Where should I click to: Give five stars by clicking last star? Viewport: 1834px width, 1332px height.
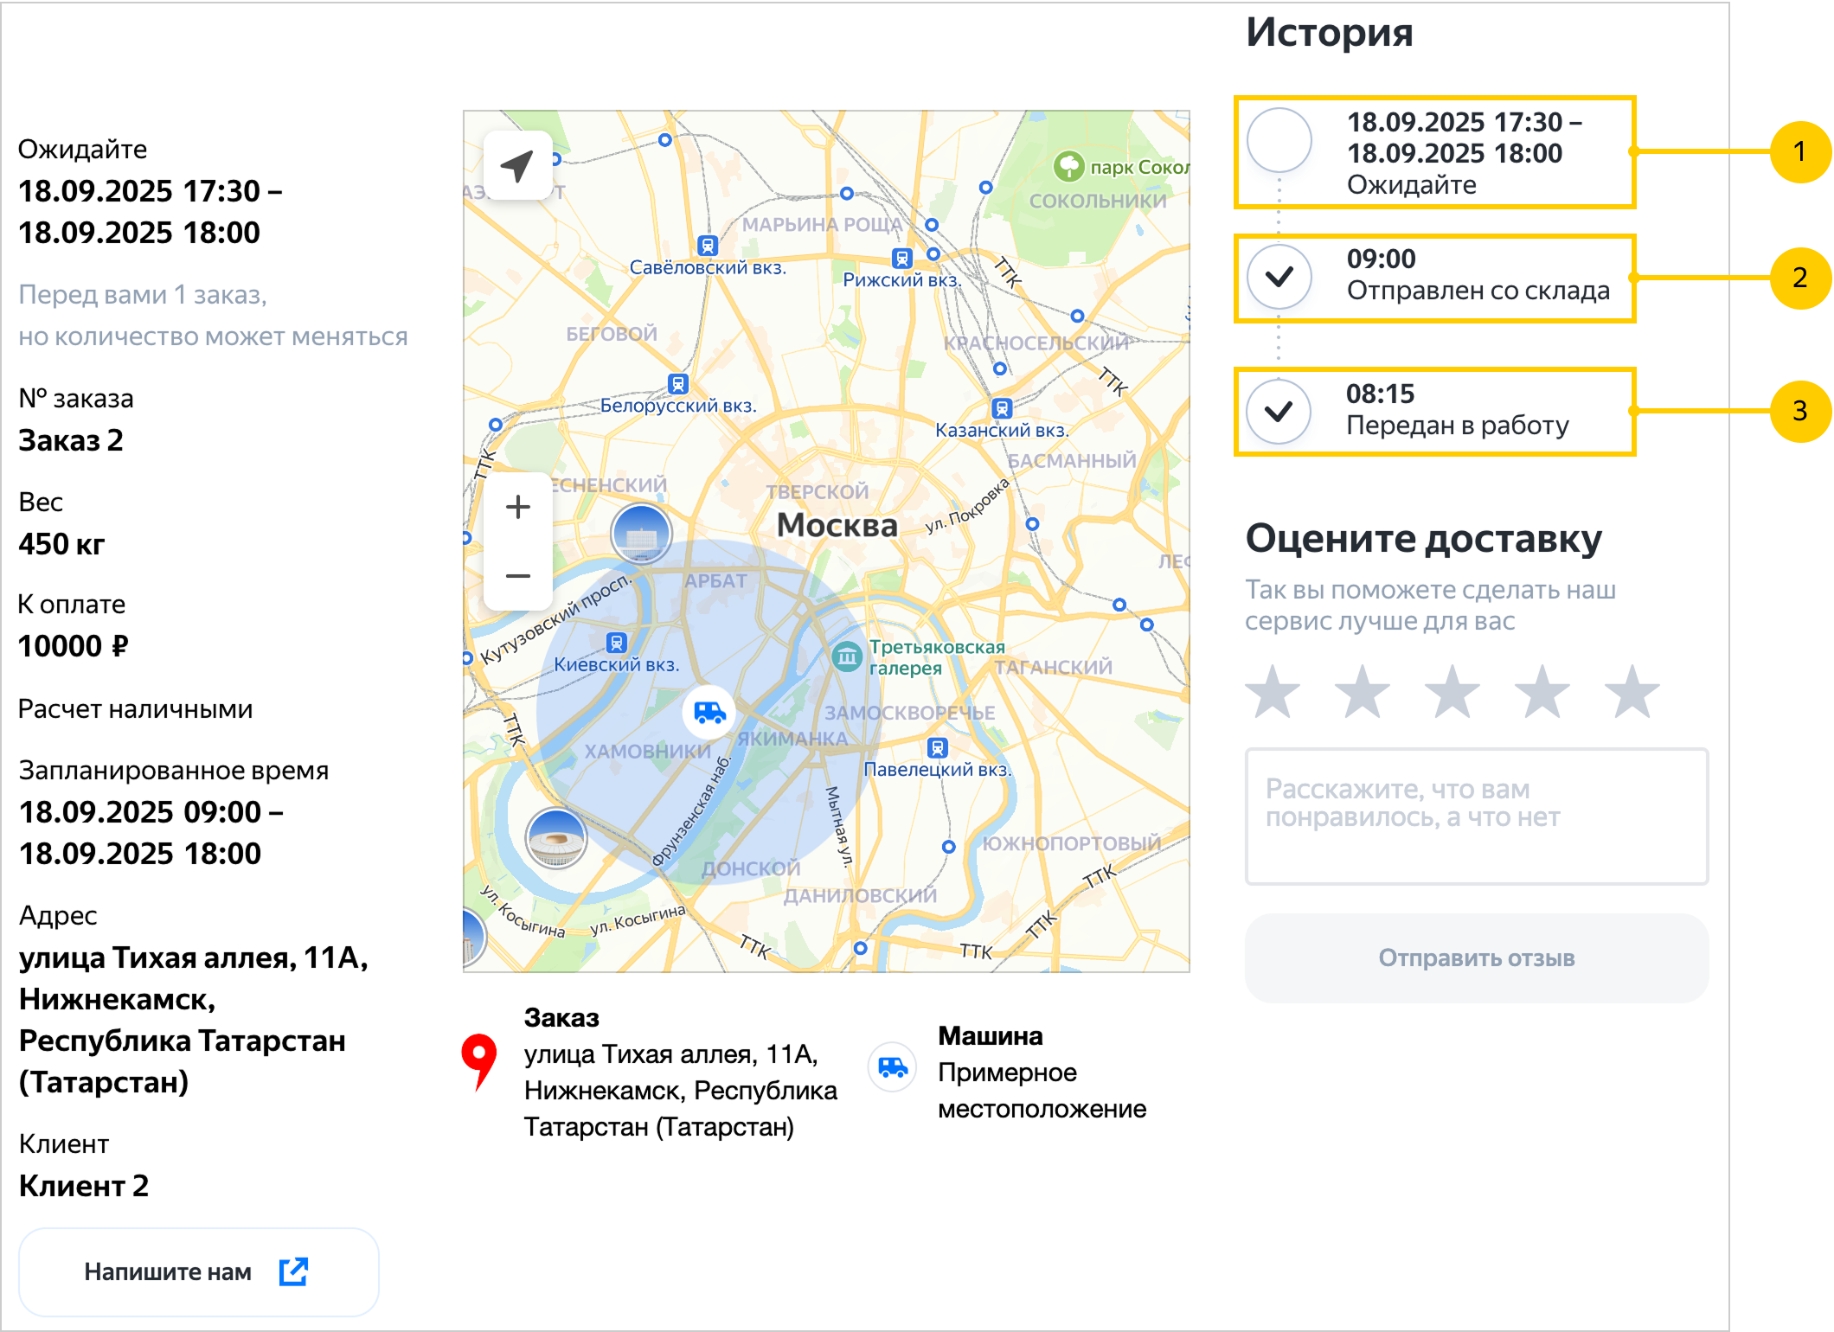tap(1632, 692)
